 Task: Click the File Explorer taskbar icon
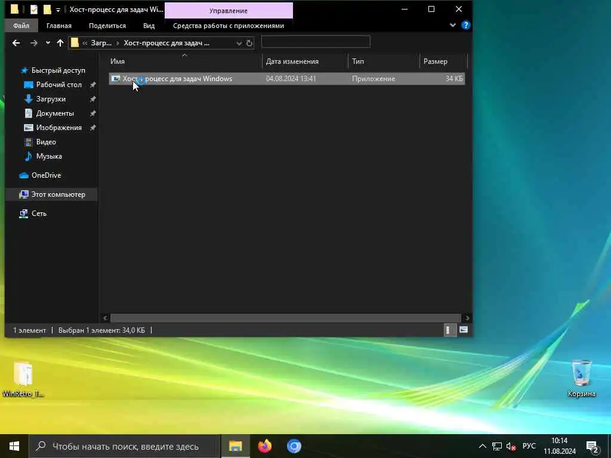pos(235,446)
